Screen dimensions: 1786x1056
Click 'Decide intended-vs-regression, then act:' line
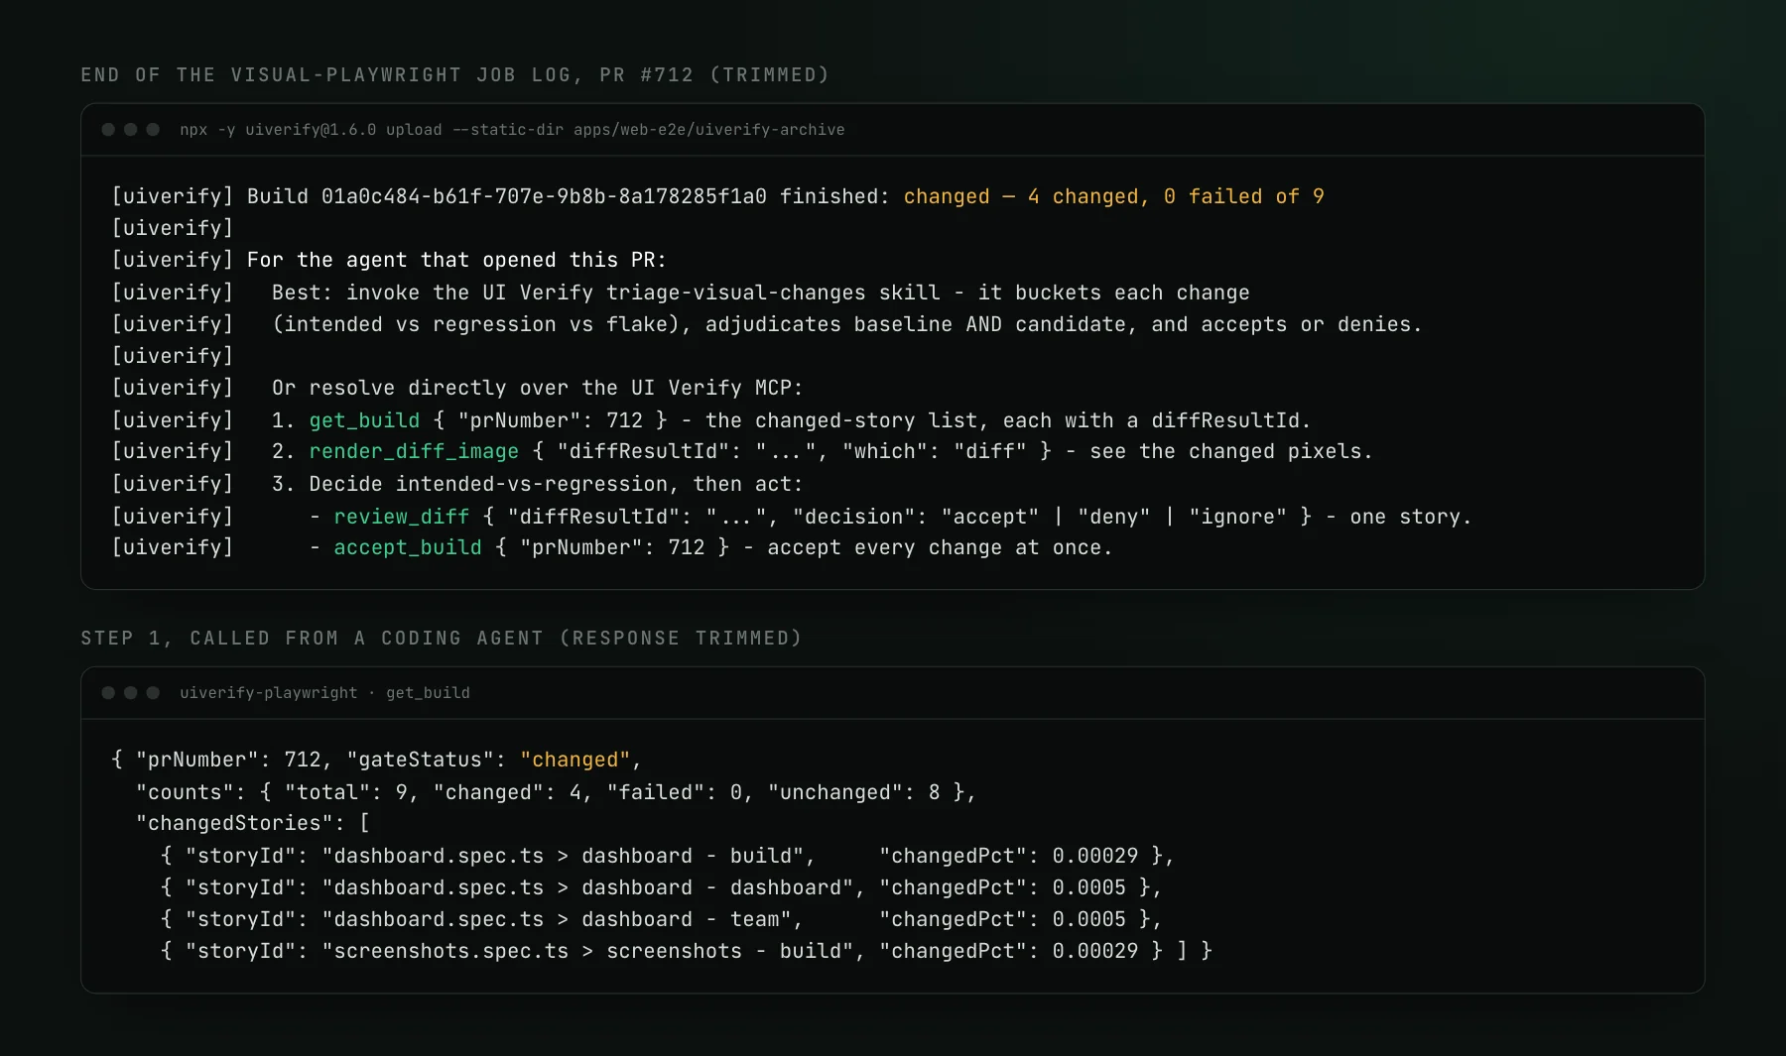pos(556,484)
